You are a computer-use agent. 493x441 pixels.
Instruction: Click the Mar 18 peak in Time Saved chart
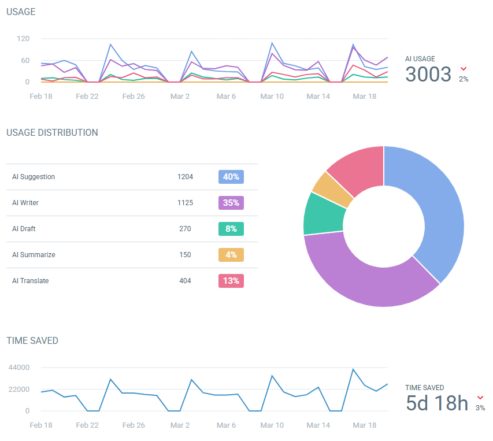pos(353,369)
